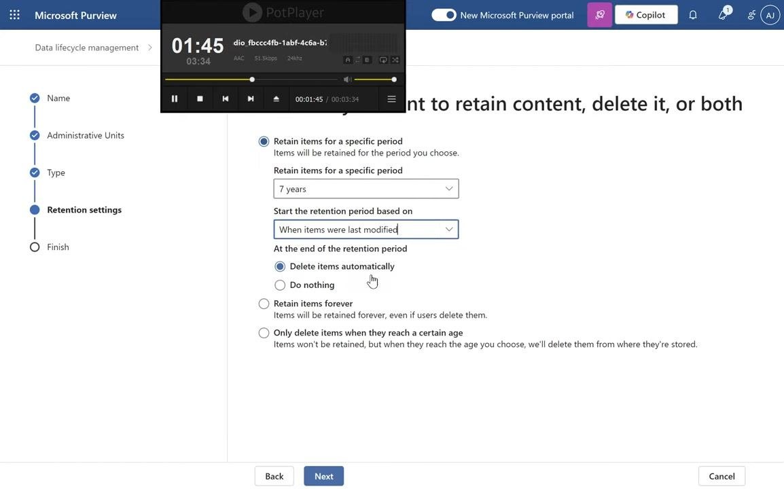Click the A-B swap arrows icon in PotPlayer
The image size is (784, 489).
pos(357,60)
